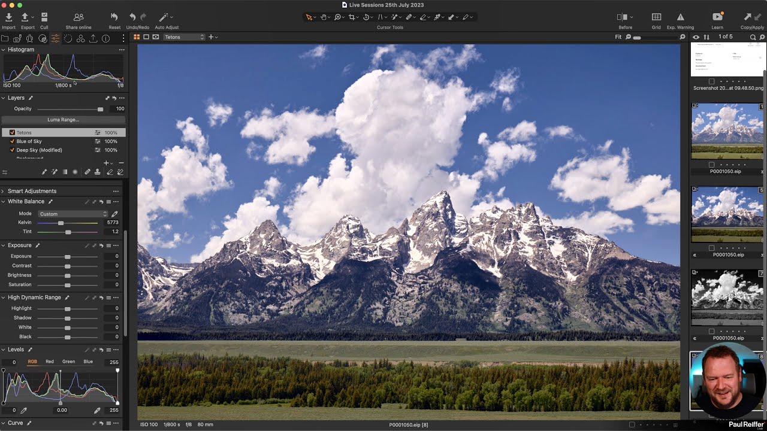The image size is (767, 431).
Task: Click the Kelvin slider handle
Action: click(61, 223)
